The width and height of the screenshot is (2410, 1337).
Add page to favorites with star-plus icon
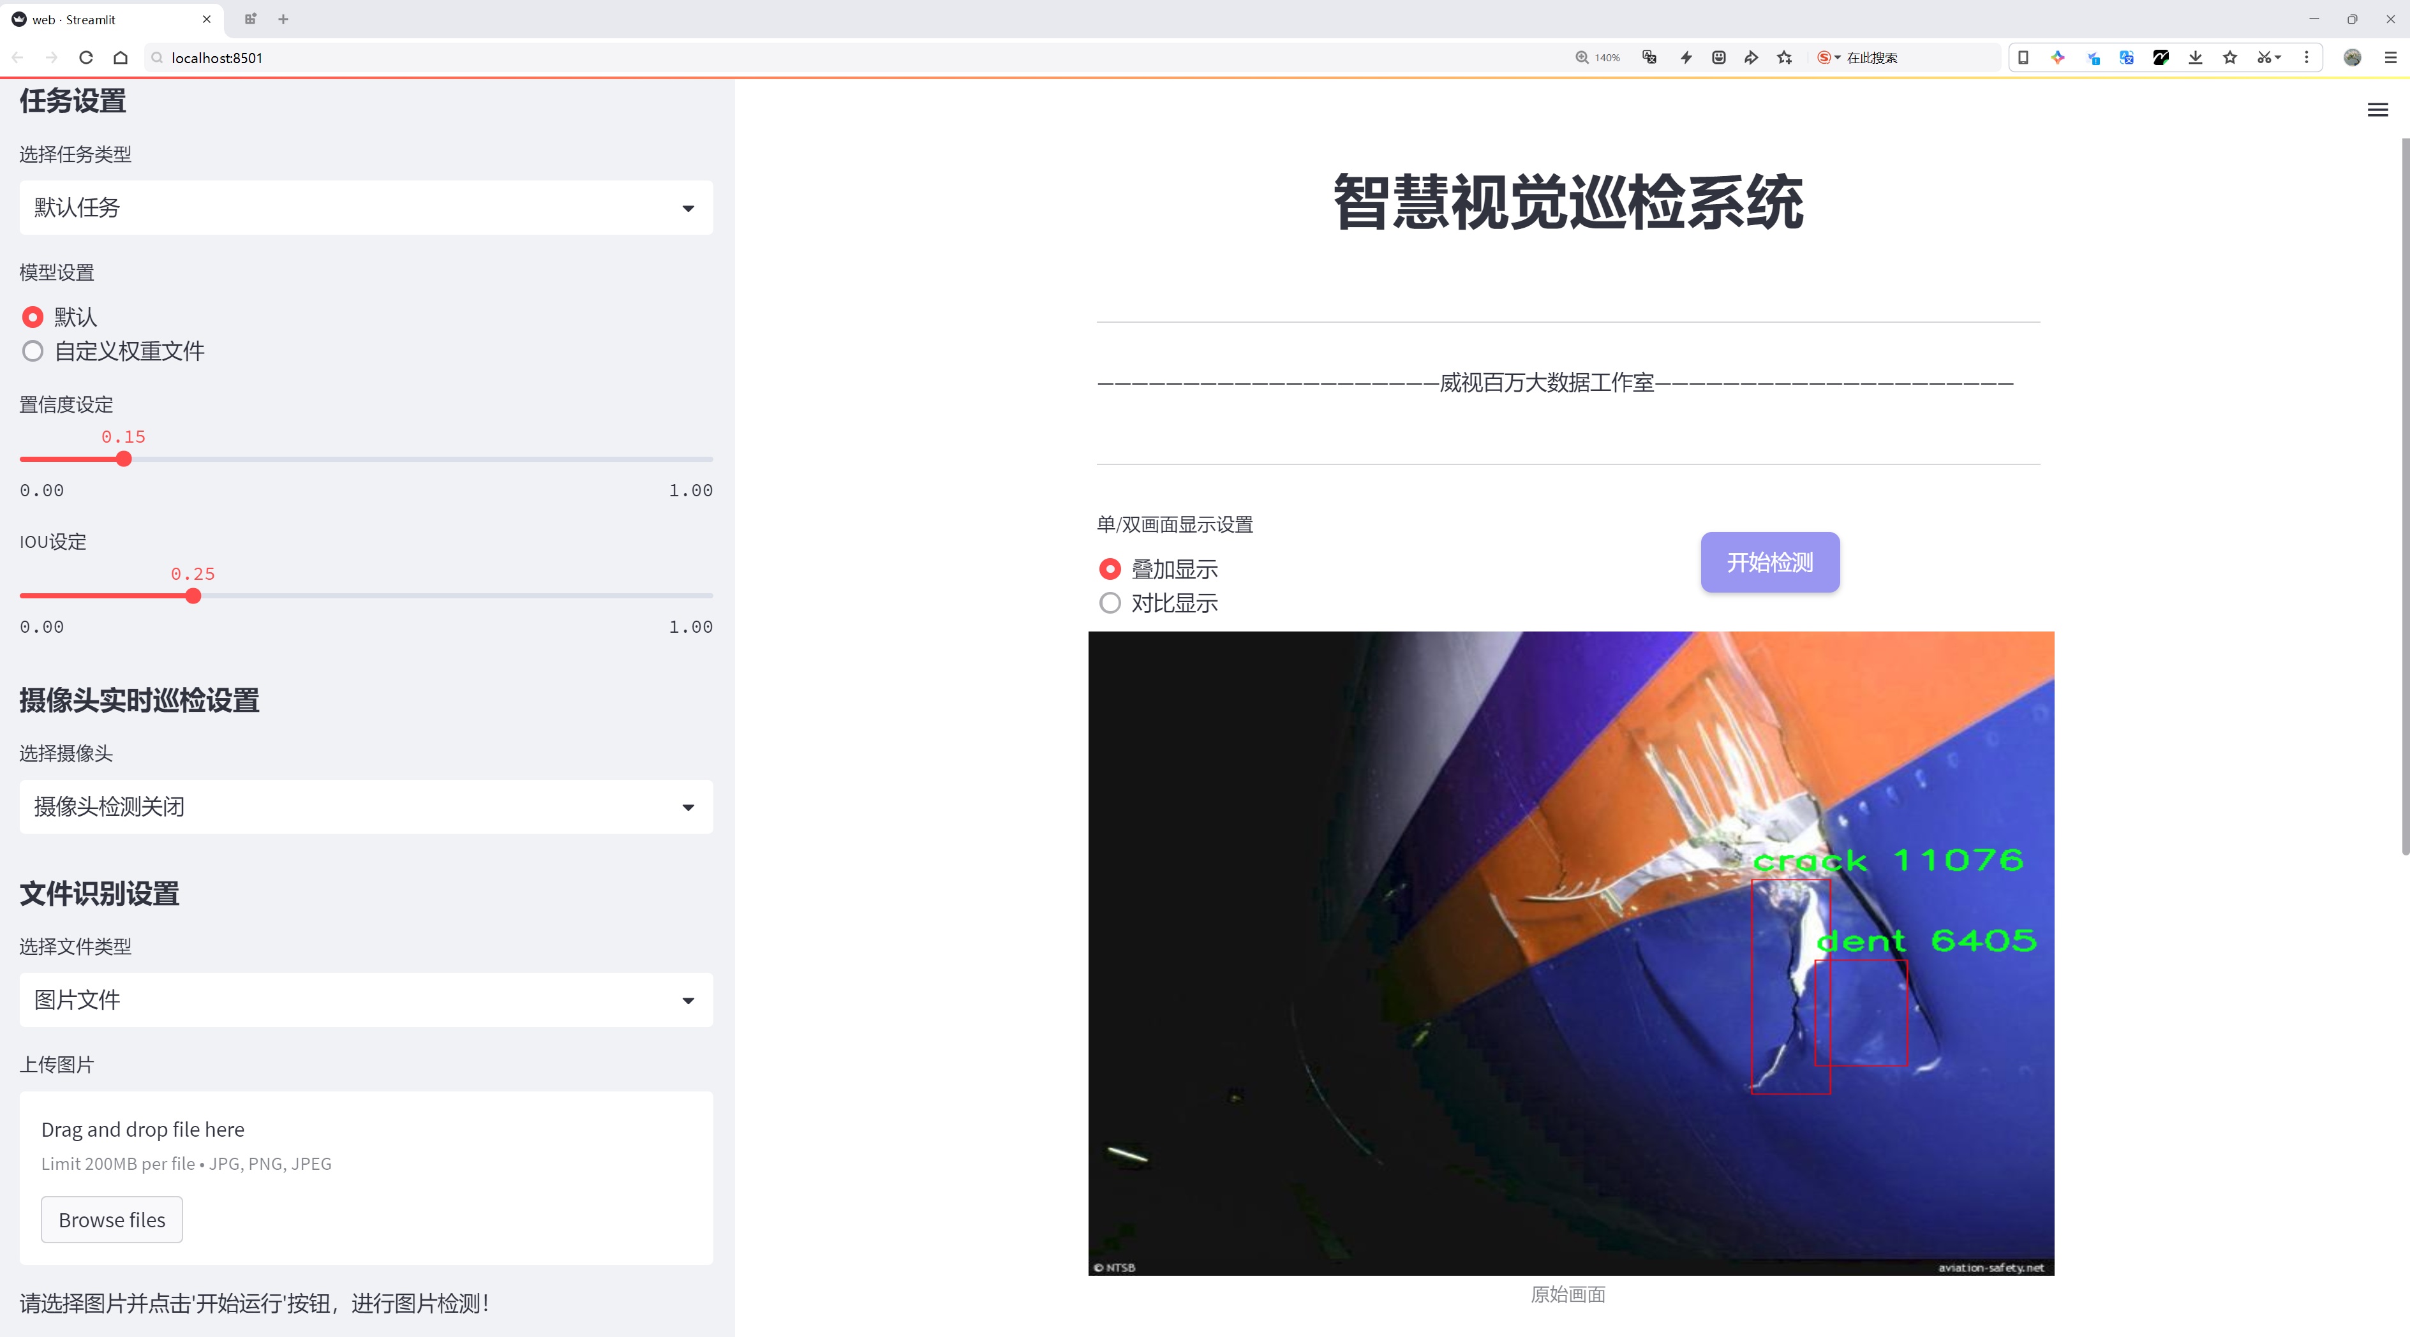(1785, 57)
